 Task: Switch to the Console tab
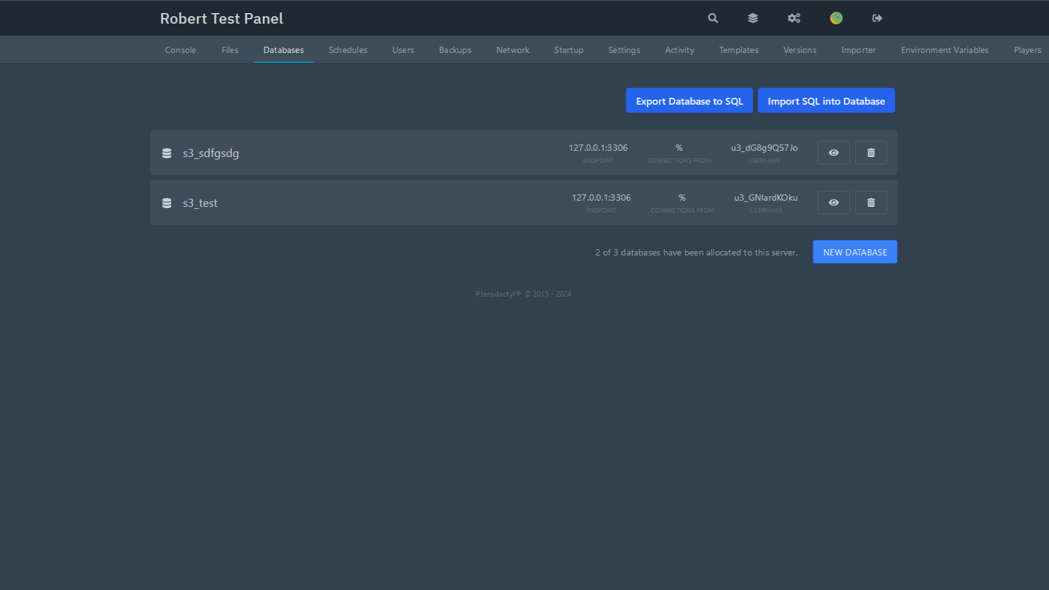(180, 50)
